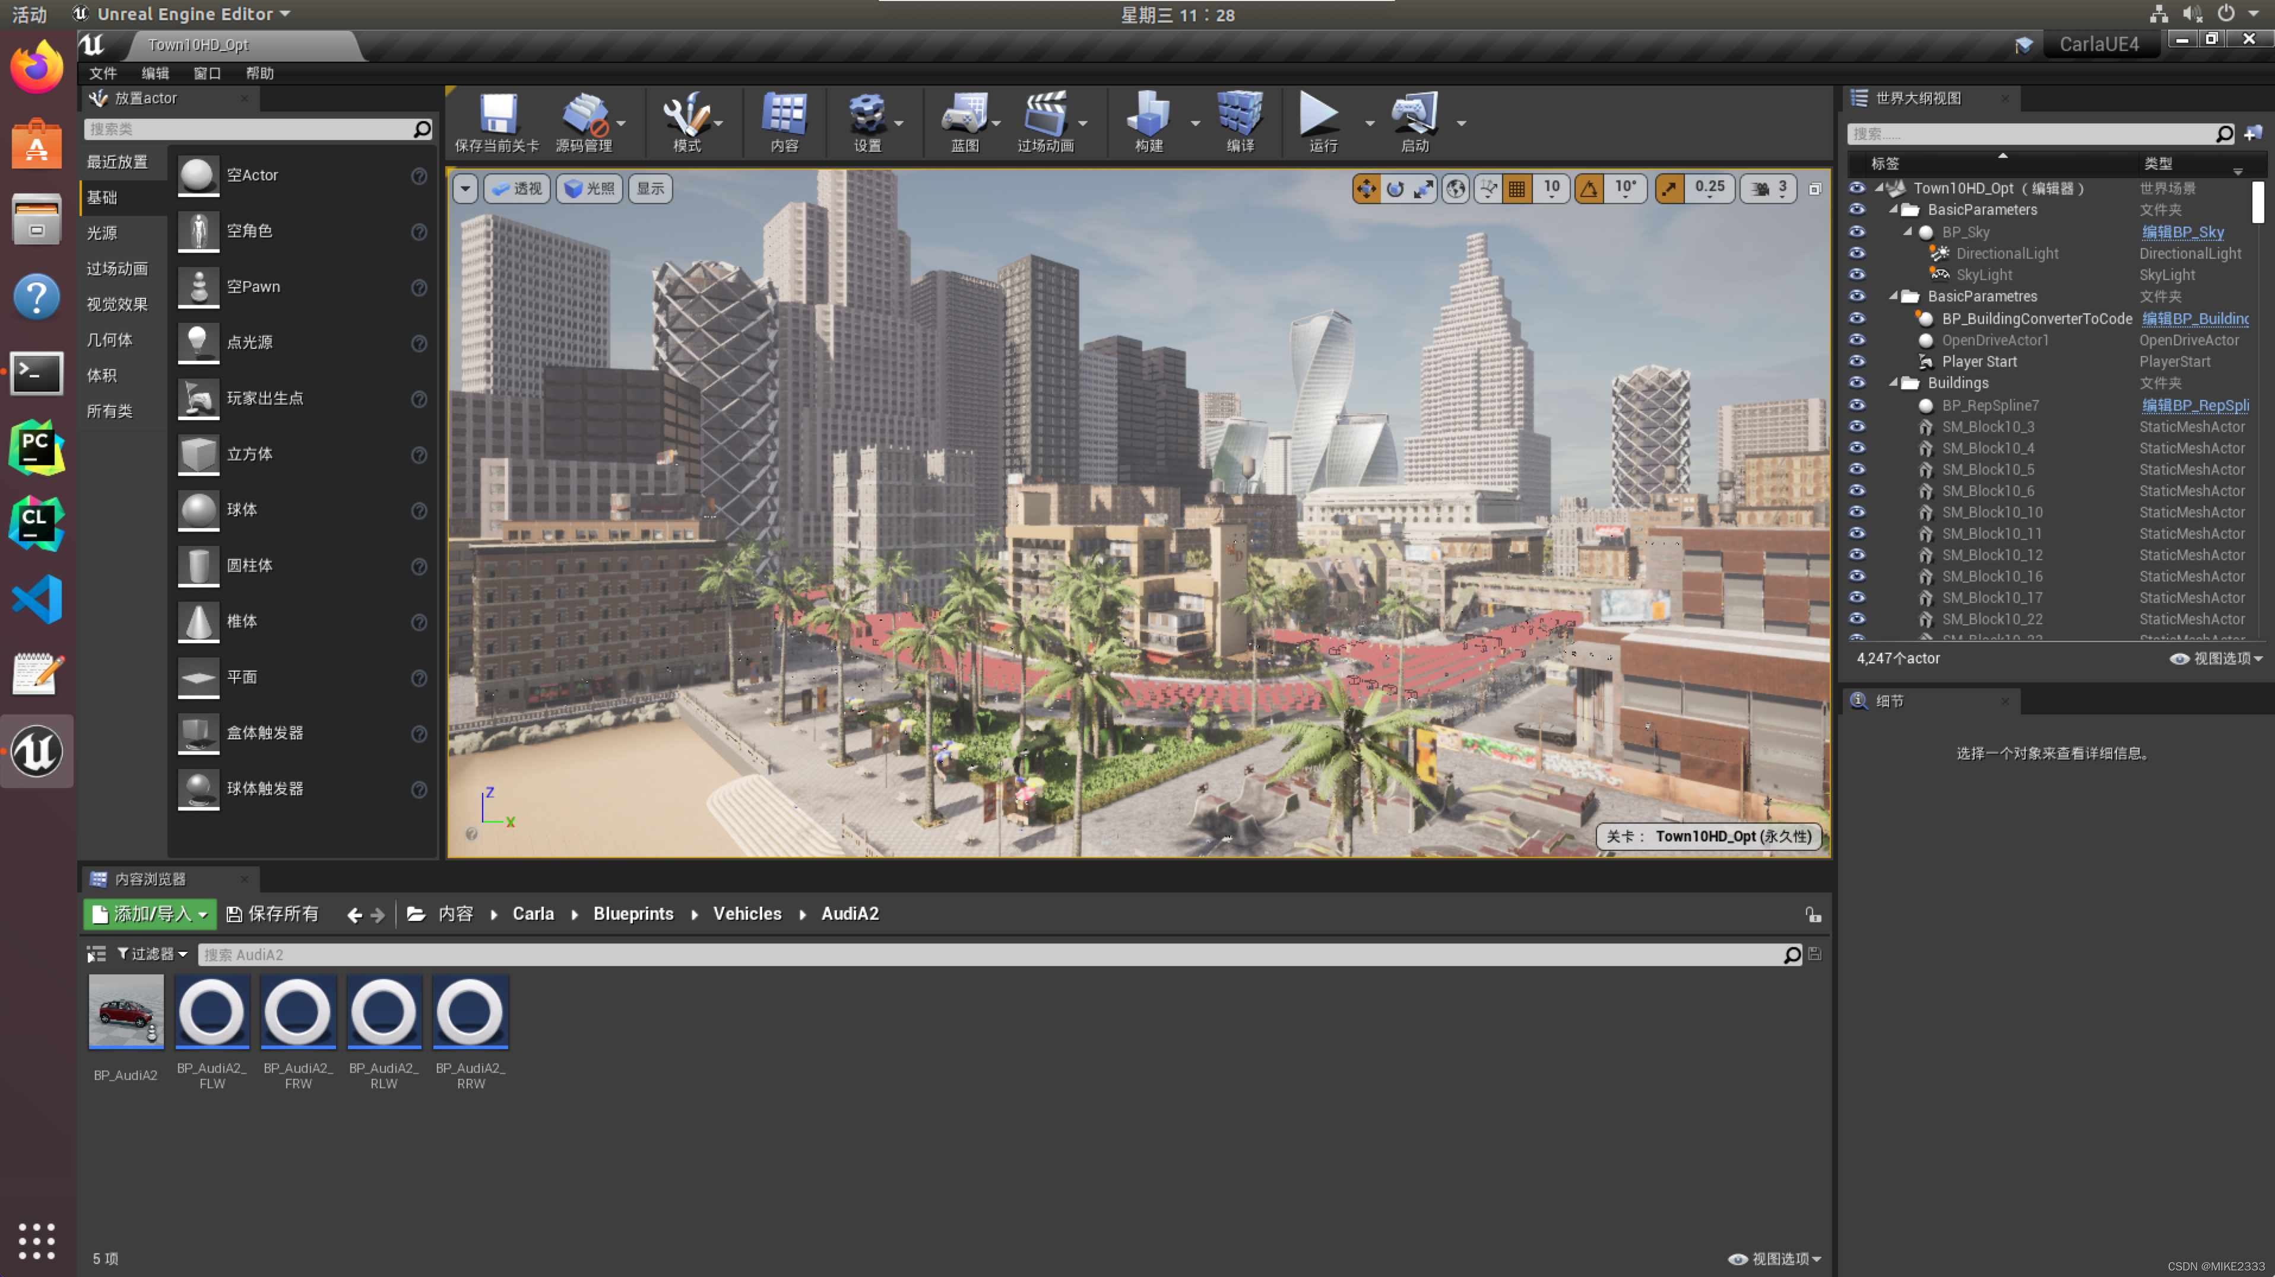Expand the 过滤器 filter dropdown
2275x1277 pixels.
click(x=151, y=954)
